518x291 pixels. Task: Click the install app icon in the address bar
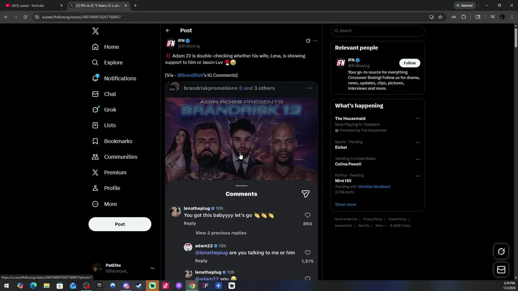click(431, 17)
